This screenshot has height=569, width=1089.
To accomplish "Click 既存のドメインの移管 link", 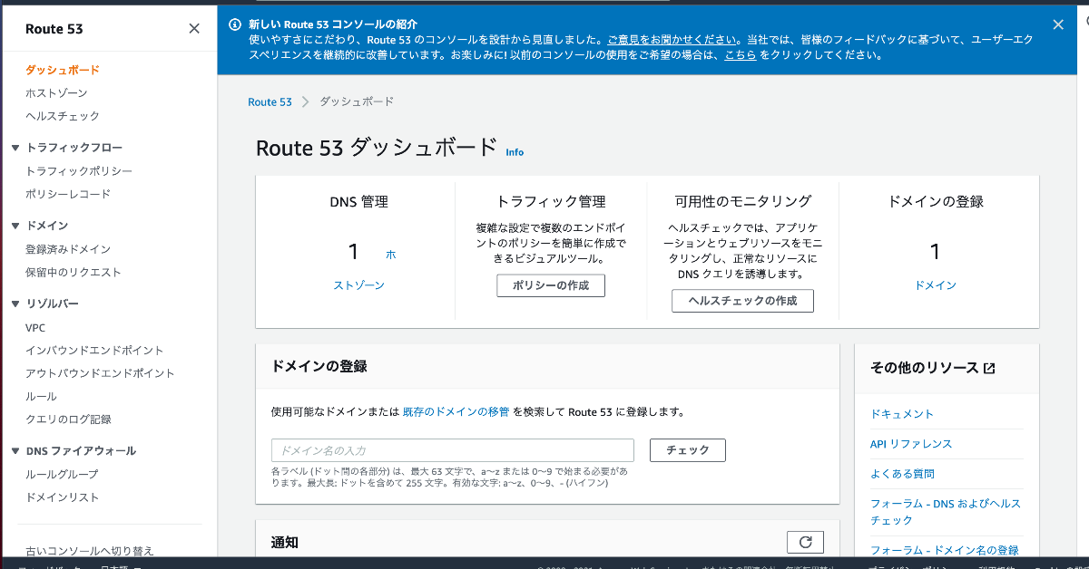I will pyautogui.click(x=456, y=411).
